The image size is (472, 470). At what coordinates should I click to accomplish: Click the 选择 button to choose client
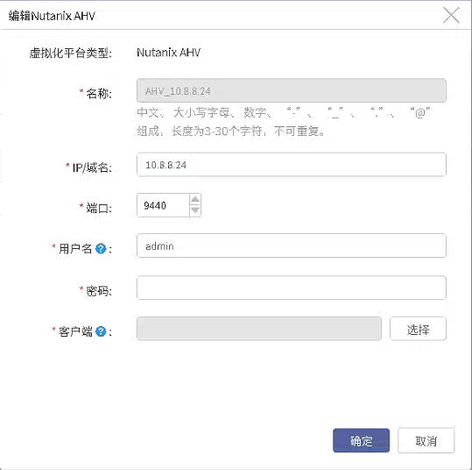418,329
